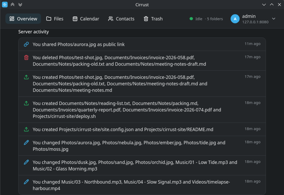
Task: Switch to the Files tab
Action: (x=55, y=19)
